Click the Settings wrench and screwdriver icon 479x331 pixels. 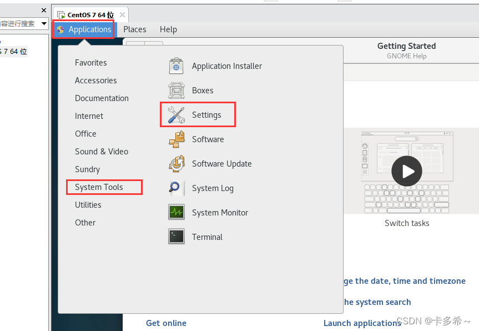pos(177,114)
